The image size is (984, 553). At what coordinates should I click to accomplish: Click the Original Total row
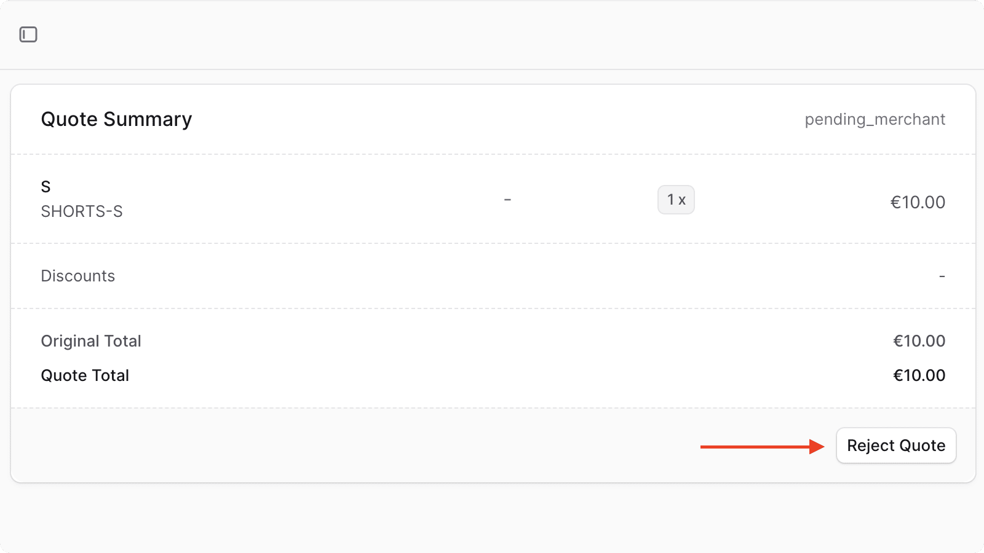click(91, 341)
